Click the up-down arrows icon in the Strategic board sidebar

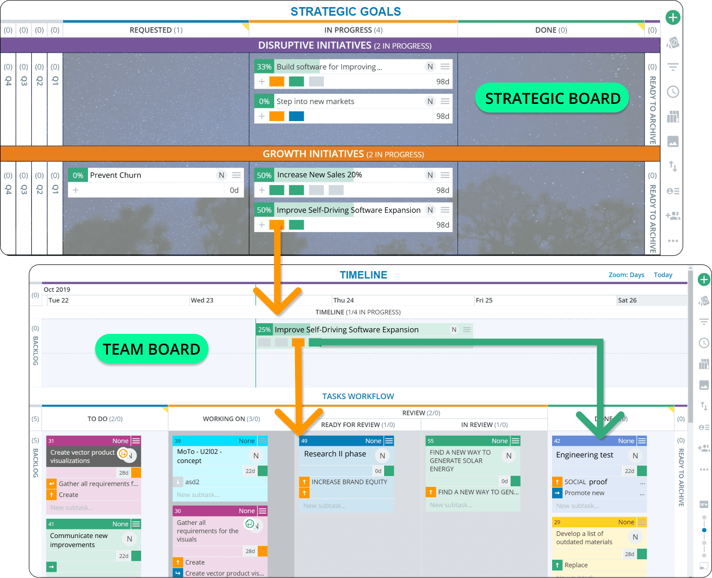click(673, 166)
